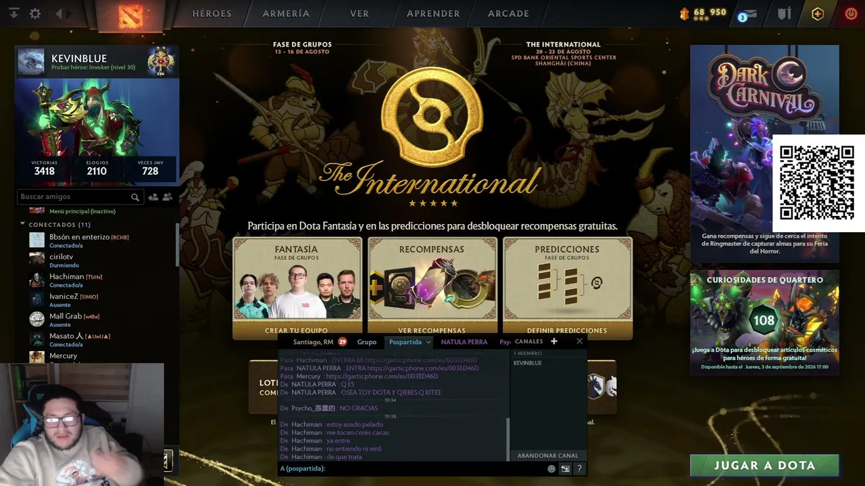
Task: Click Mercury in the friends list
Action: [x=64, y=356]
